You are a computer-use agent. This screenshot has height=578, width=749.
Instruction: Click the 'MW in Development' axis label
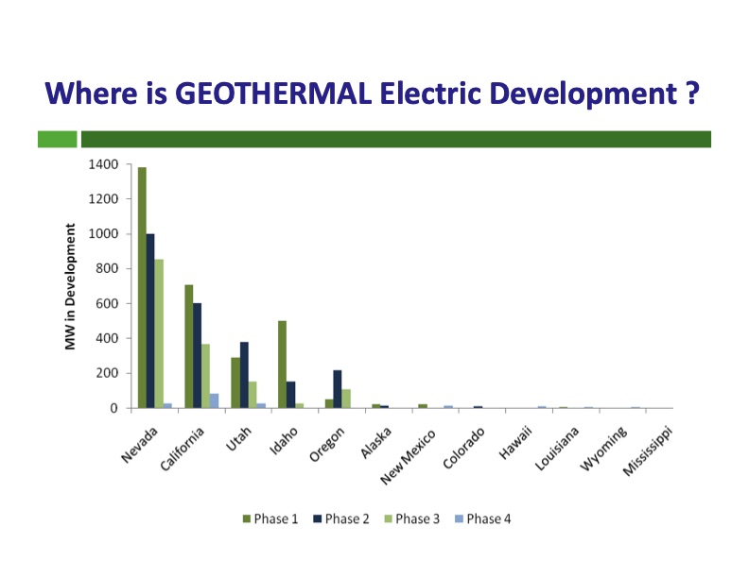pyautogui.click(x=70, y=286)
